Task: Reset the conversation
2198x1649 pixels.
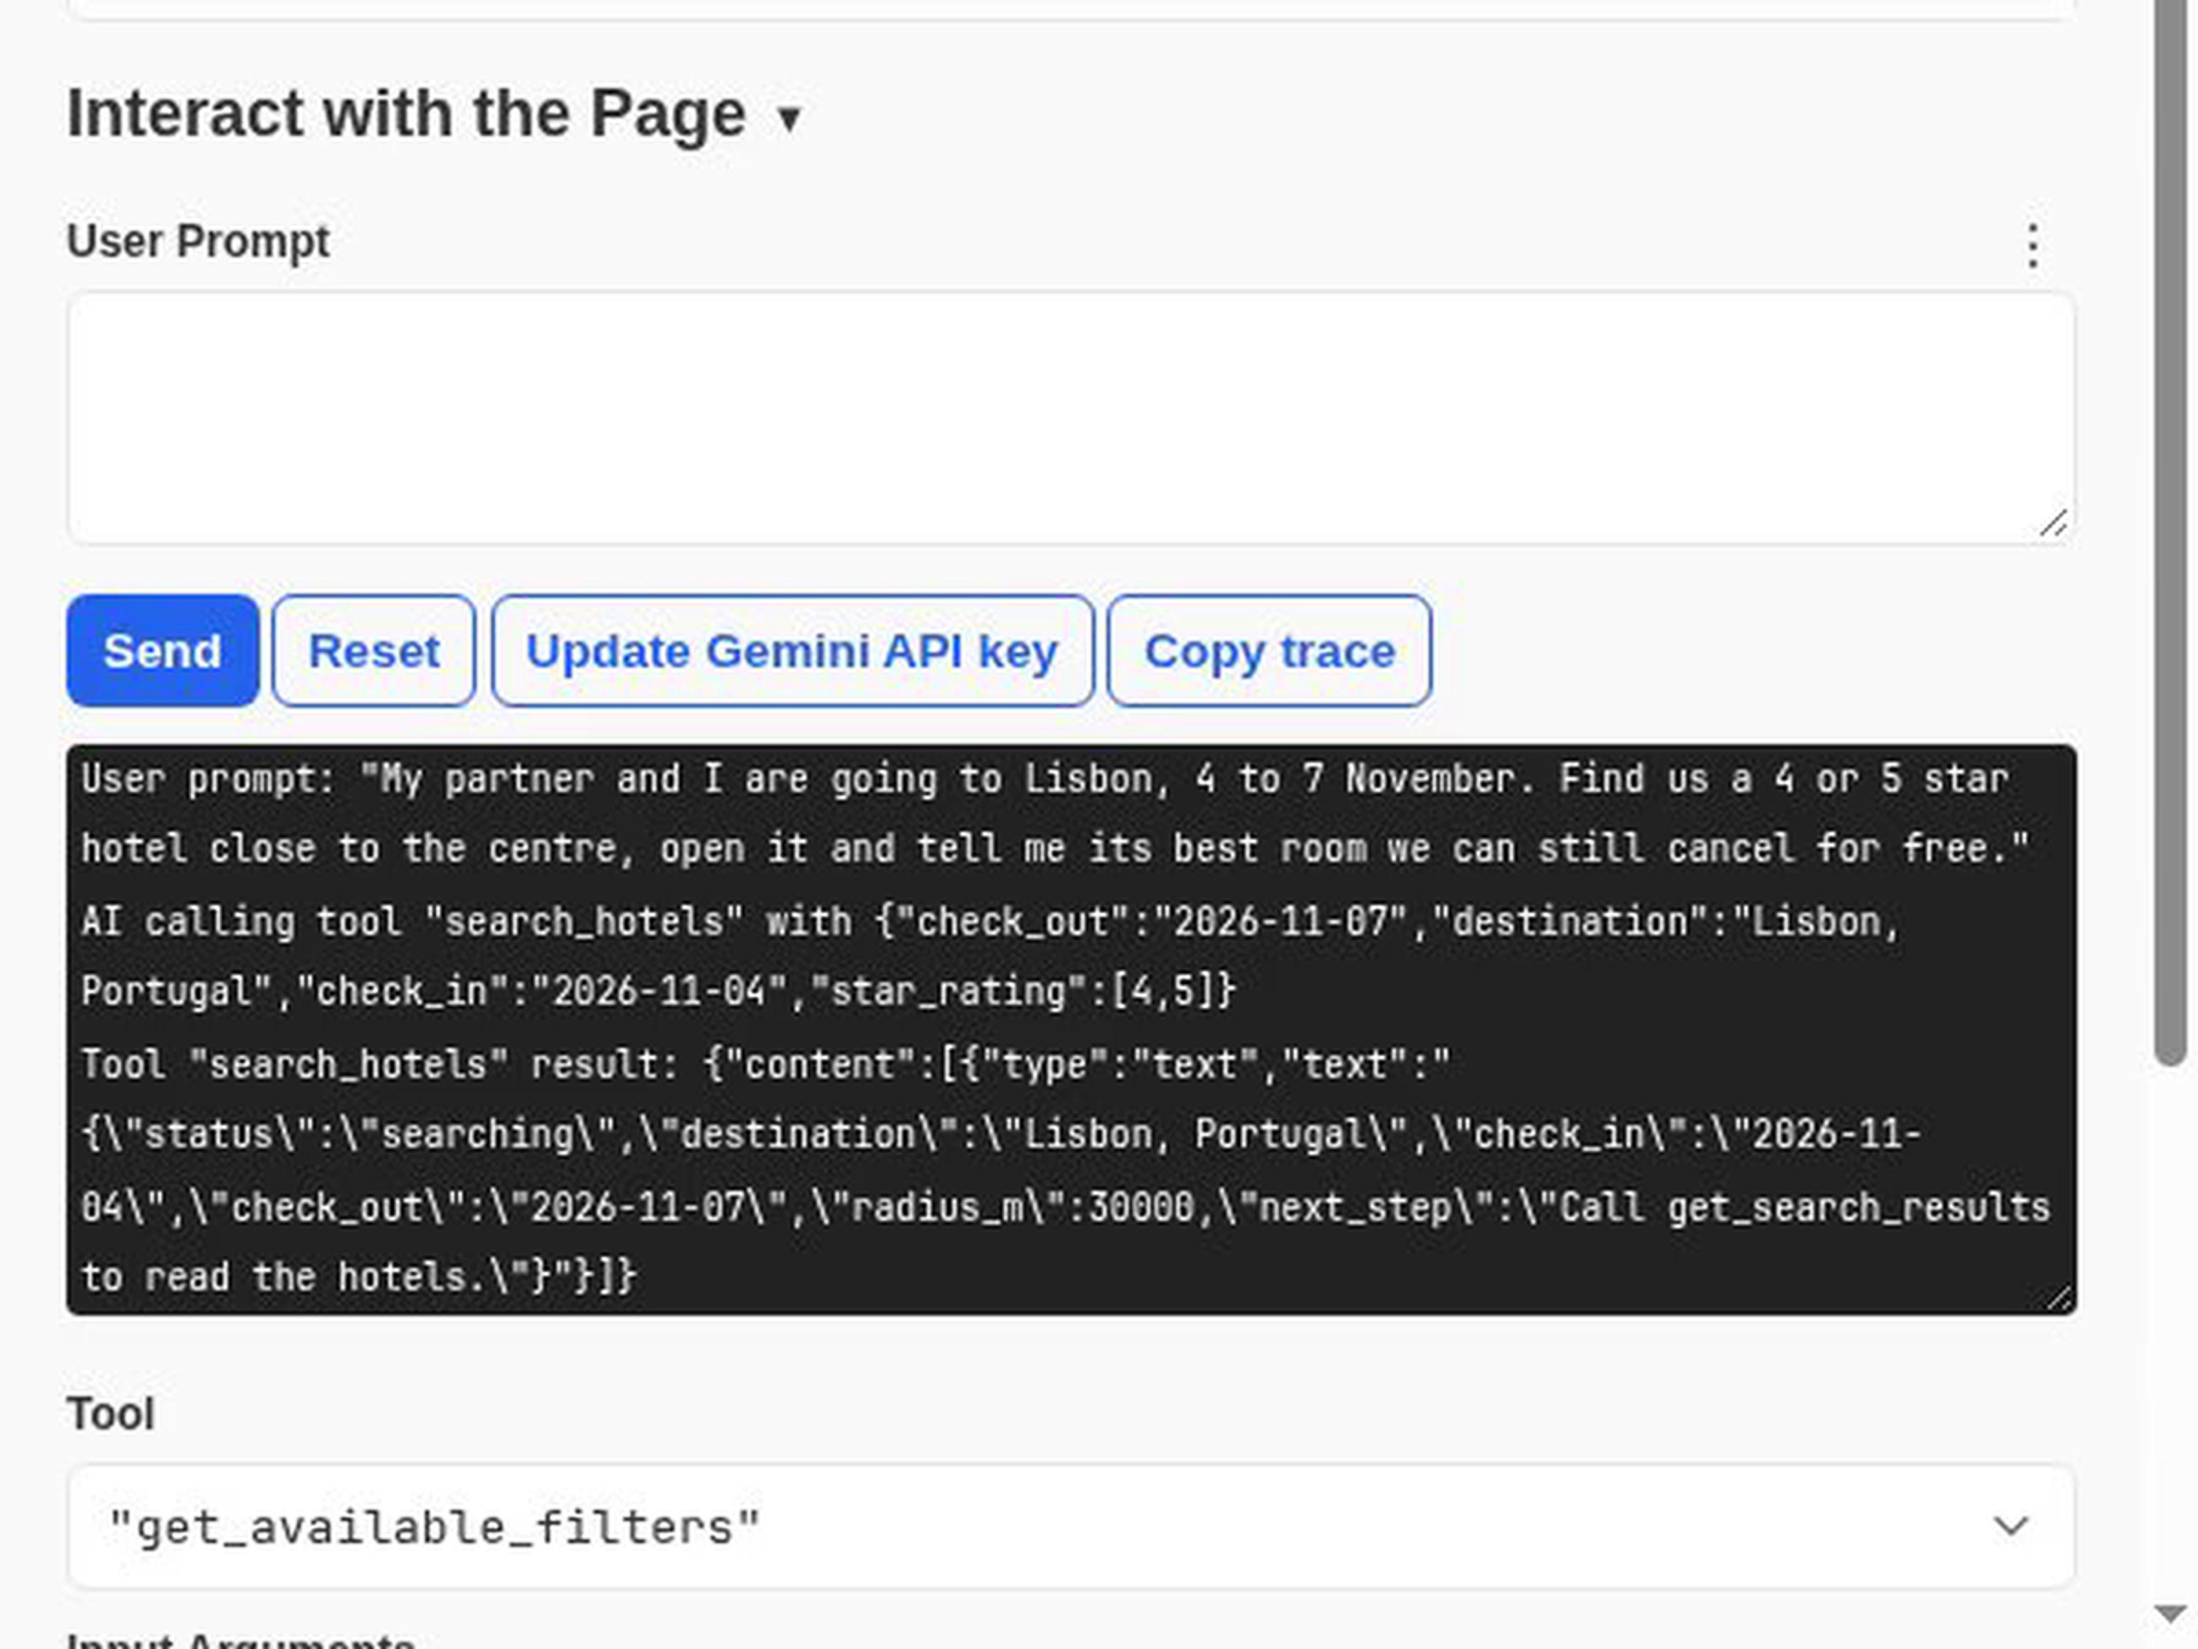Action: 374,651
